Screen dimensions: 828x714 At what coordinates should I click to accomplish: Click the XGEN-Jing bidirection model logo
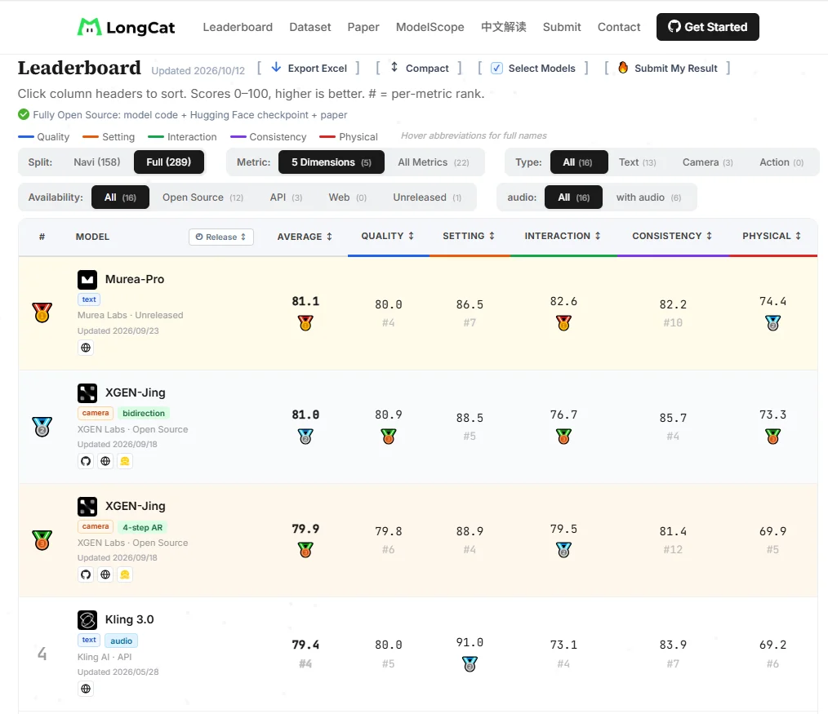[87, 393]
